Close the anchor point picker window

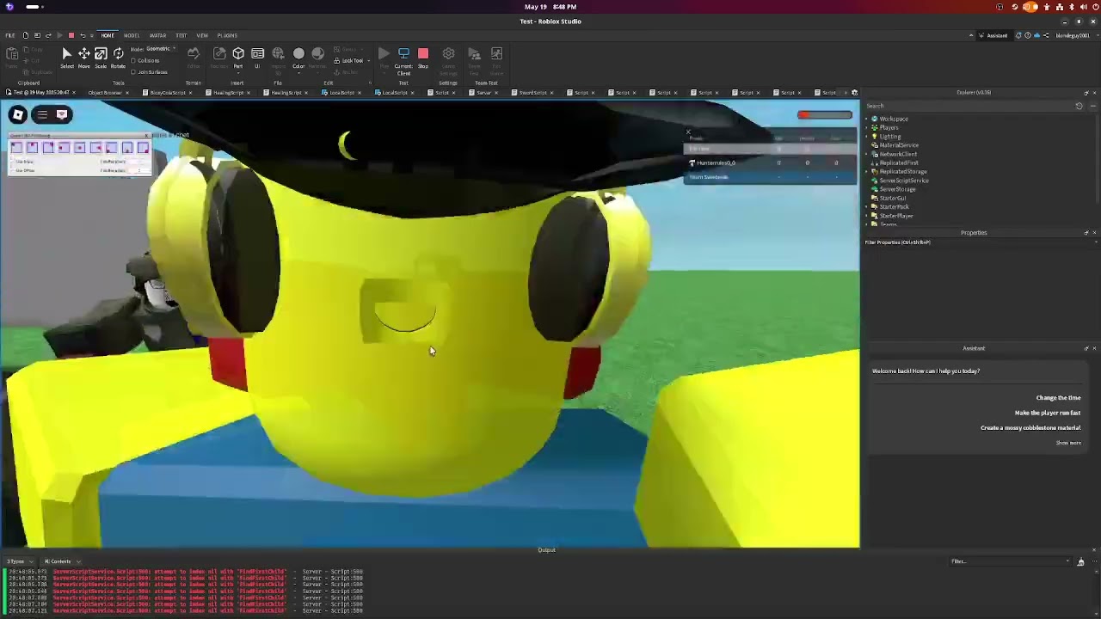click(146, 136)
